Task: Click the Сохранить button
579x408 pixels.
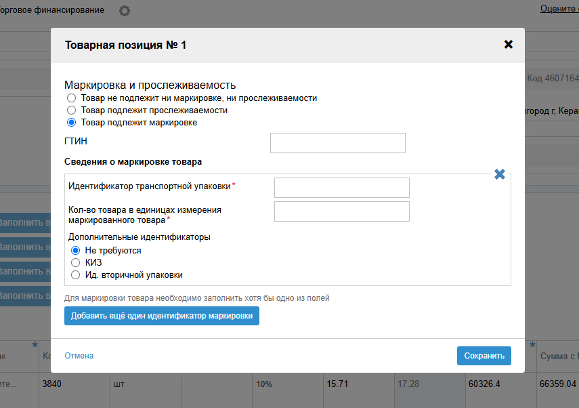Action: click(484, 356)
